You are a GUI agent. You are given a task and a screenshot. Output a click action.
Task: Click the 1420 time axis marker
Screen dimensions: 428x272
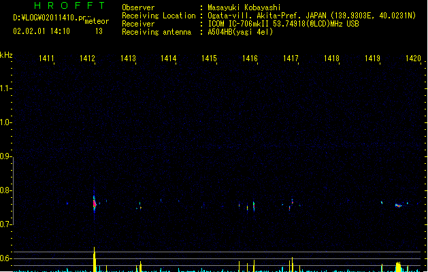point(413,58)
